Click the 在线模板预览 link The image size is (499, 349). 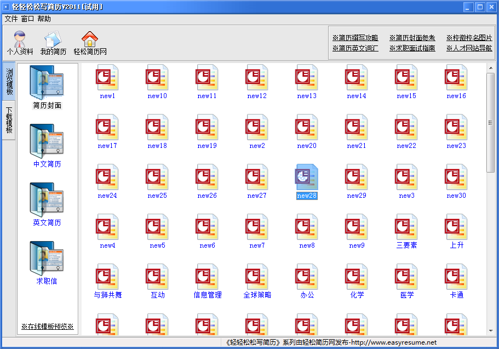pyautogui.click(x=47, y=327)
